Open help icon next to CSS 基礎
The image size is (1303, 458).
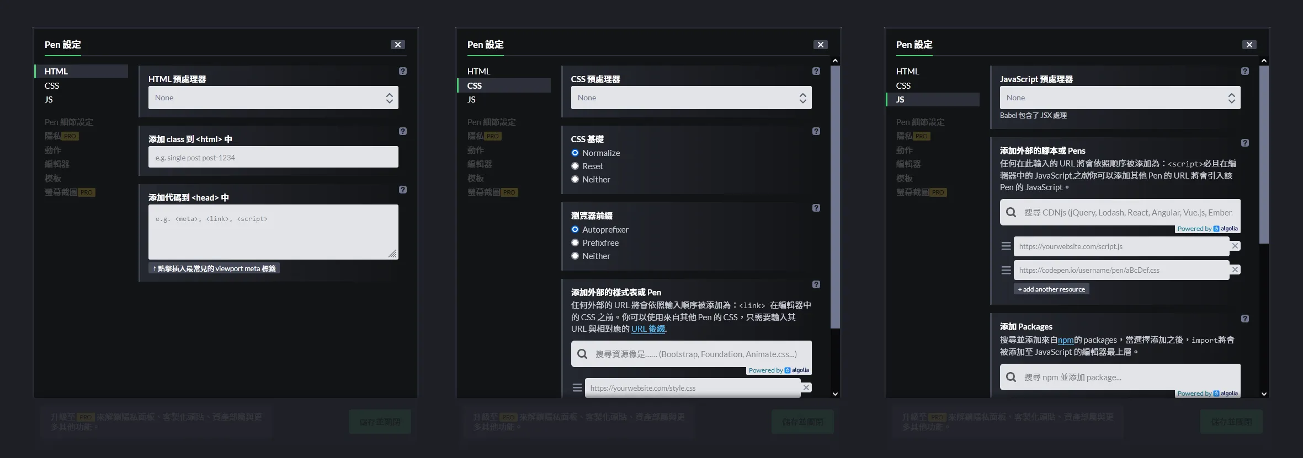tap(816, 131)
